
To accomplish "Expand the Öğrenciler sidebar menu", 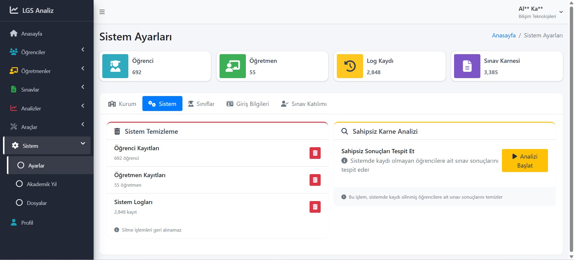I will (x=47, y=52).
